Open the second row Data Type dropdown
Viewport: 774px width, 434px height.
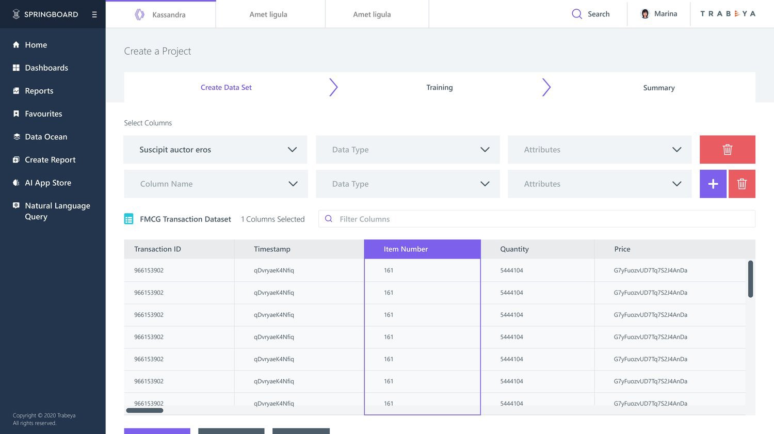click(408, 184)
